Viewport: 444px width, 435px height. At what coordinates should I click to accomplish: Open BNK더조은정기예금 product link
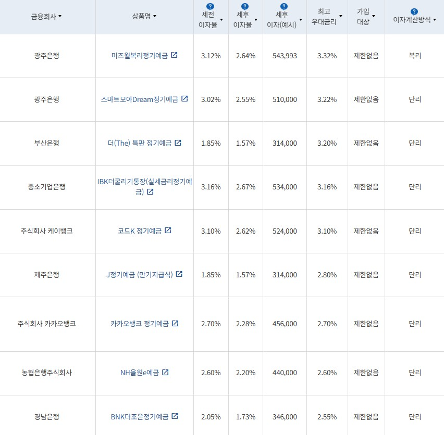(x=140, y=417)
